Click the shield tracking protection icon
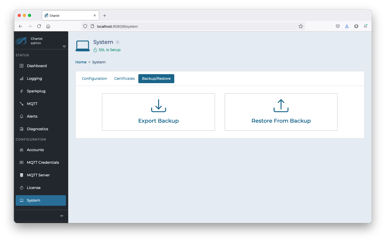The width and height of the screenshot is (386, 242). 85,26
